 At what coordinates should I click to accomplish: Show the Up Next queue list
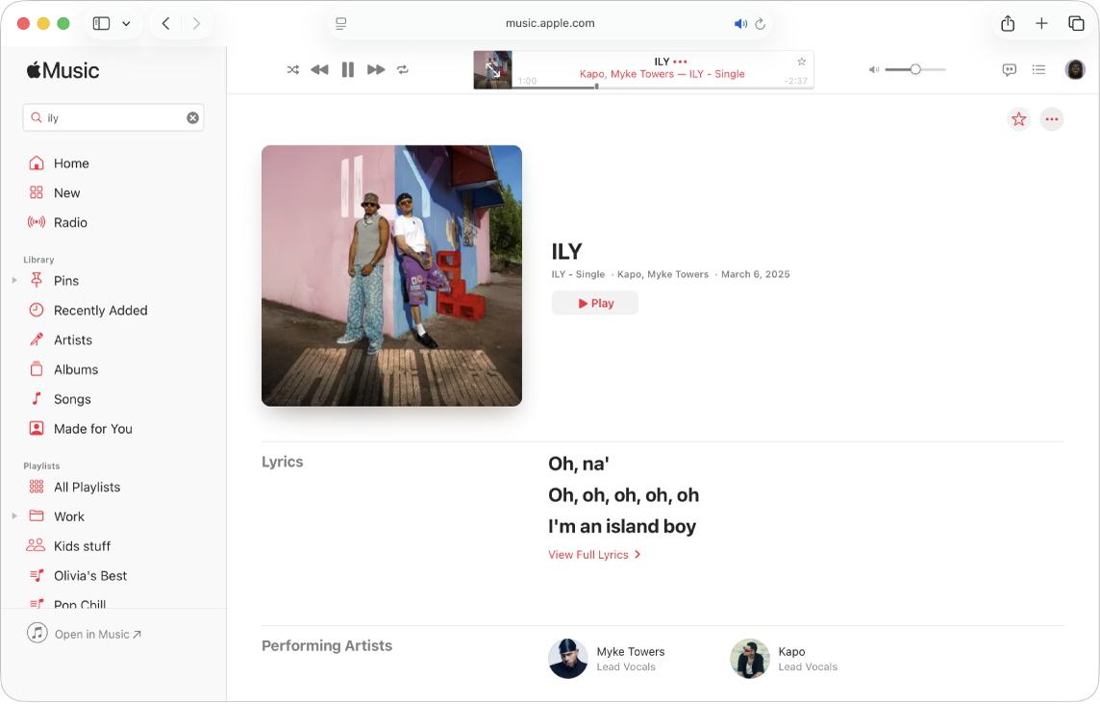(x=1038, y=69)
